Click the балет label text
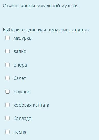99x140 pixels. click(x=20, y=78)
